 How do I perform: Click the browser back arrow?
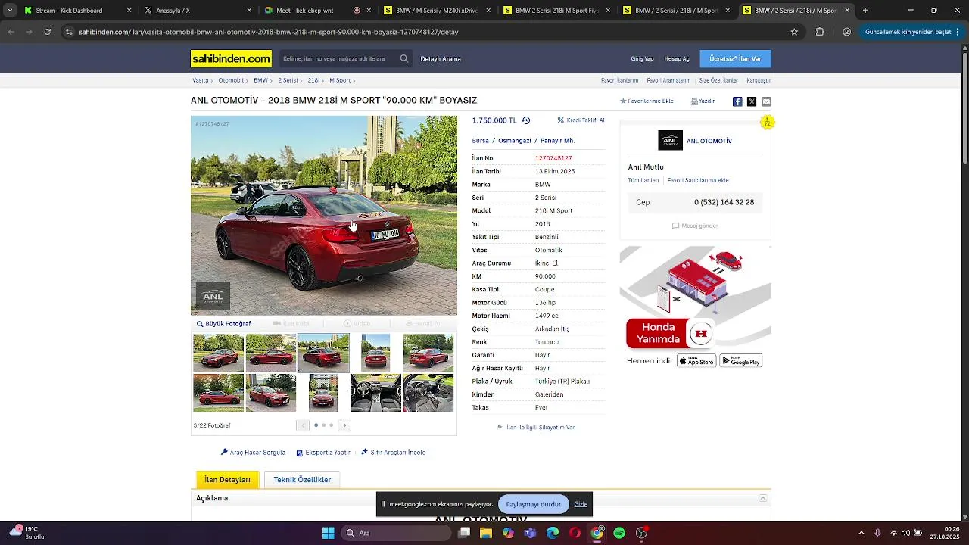(11, 32)
